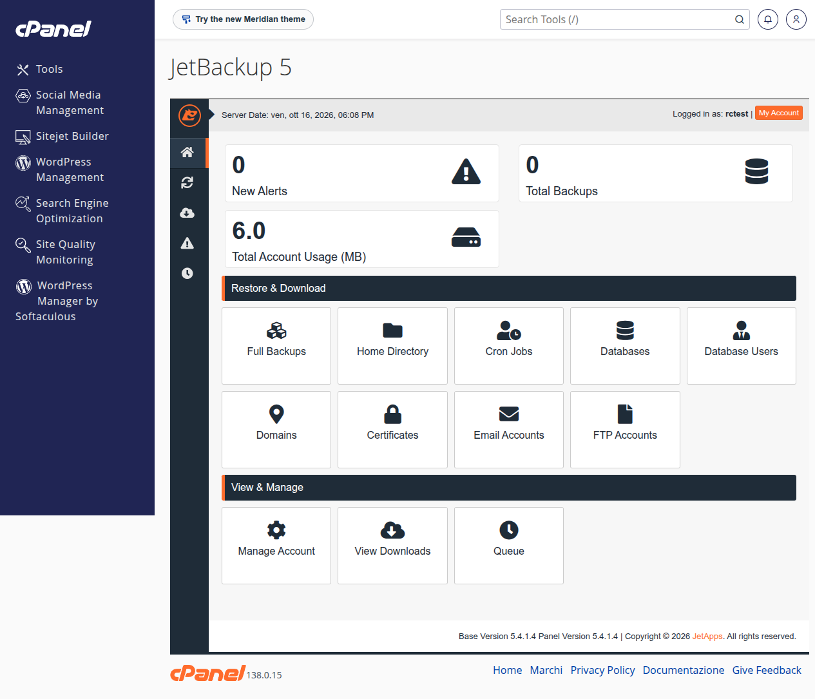Open the user profile icon
This screenshot has height=699, width=815.
click(x=796, y=19)
